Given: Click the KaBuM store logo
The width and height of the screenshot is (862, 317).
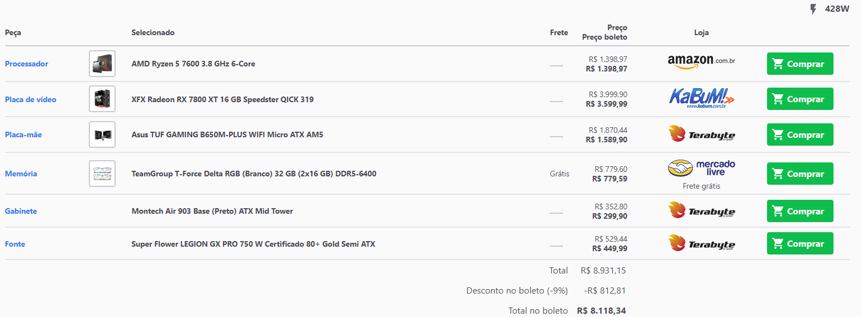Looking at the screenshot, I should coord(701,98).
